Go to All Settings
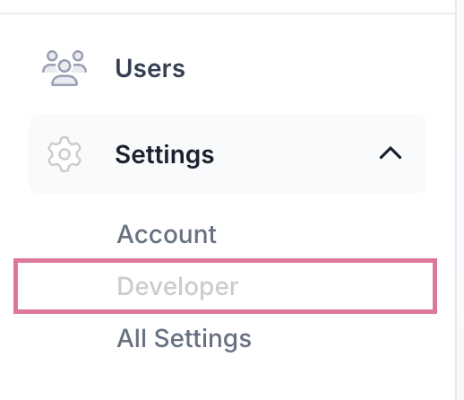Image resolution: width=464 pixels, height=400 pixels. [185, 338]
